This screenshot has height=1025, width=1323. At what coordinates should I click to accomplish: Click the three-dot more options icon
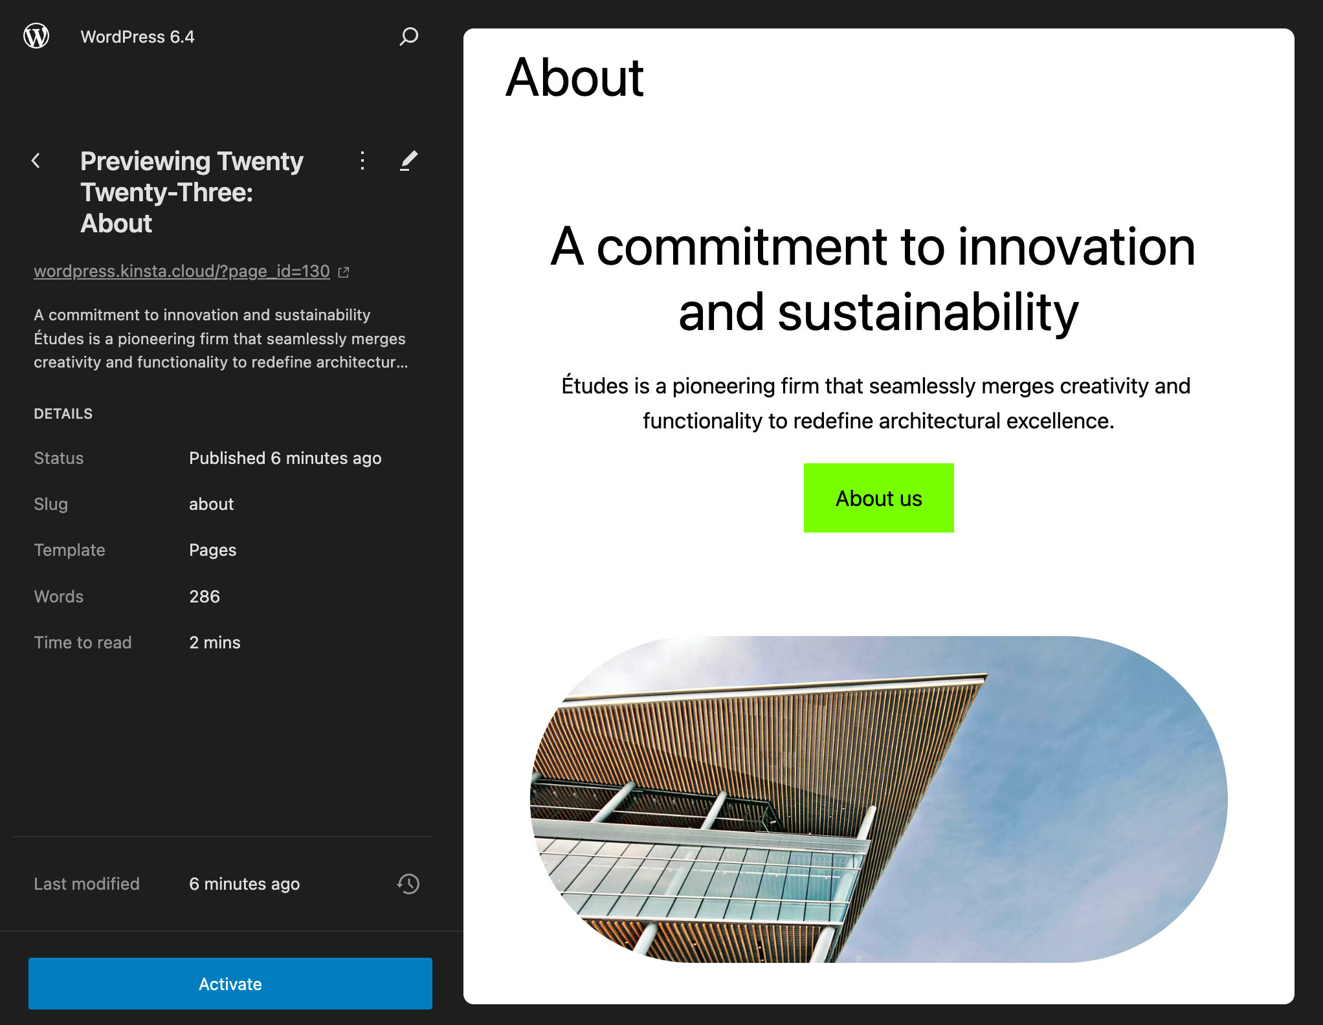362,159
